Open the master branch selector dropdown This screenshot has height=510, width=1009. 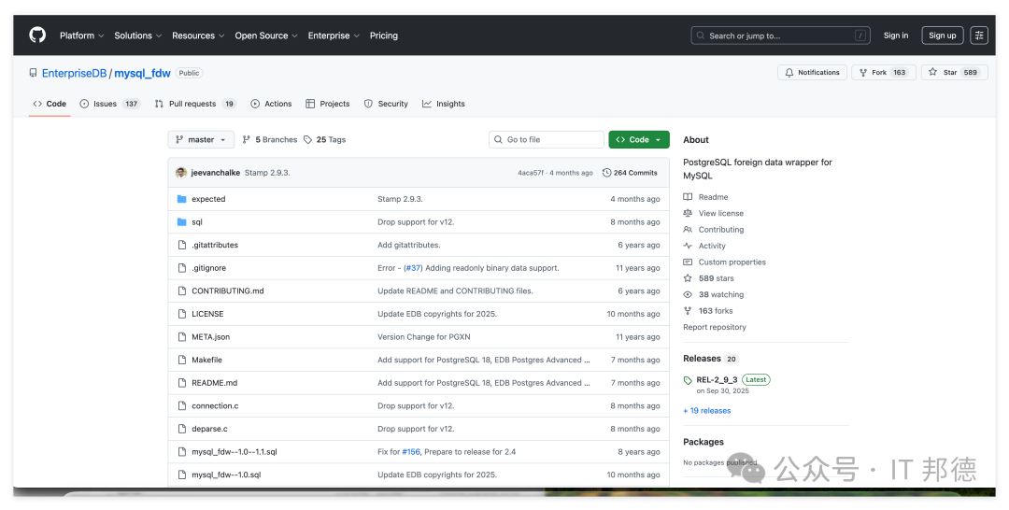click(x=201, y=139)
